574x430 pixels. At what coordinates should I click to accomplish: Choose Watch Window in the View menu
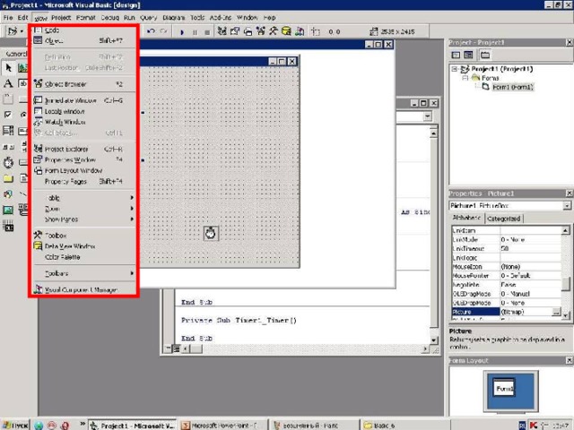pyautogui.click(x=83, y=122)
